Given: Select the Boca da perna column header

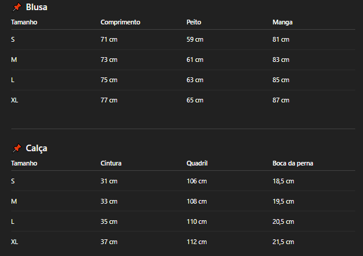Looking at the screenshot, I should pyautogui.click(x=293, y=163).
